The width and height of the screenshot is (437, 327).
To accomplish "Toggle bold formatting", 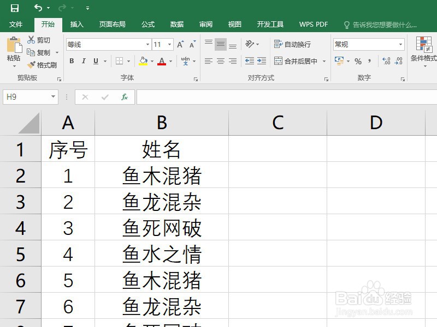I will tap(72, 61).
